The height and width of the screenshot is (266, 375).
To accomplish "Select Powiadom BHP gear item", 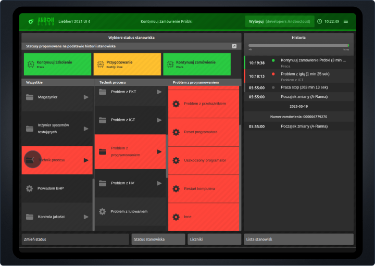I will click(x=57, y=188).
